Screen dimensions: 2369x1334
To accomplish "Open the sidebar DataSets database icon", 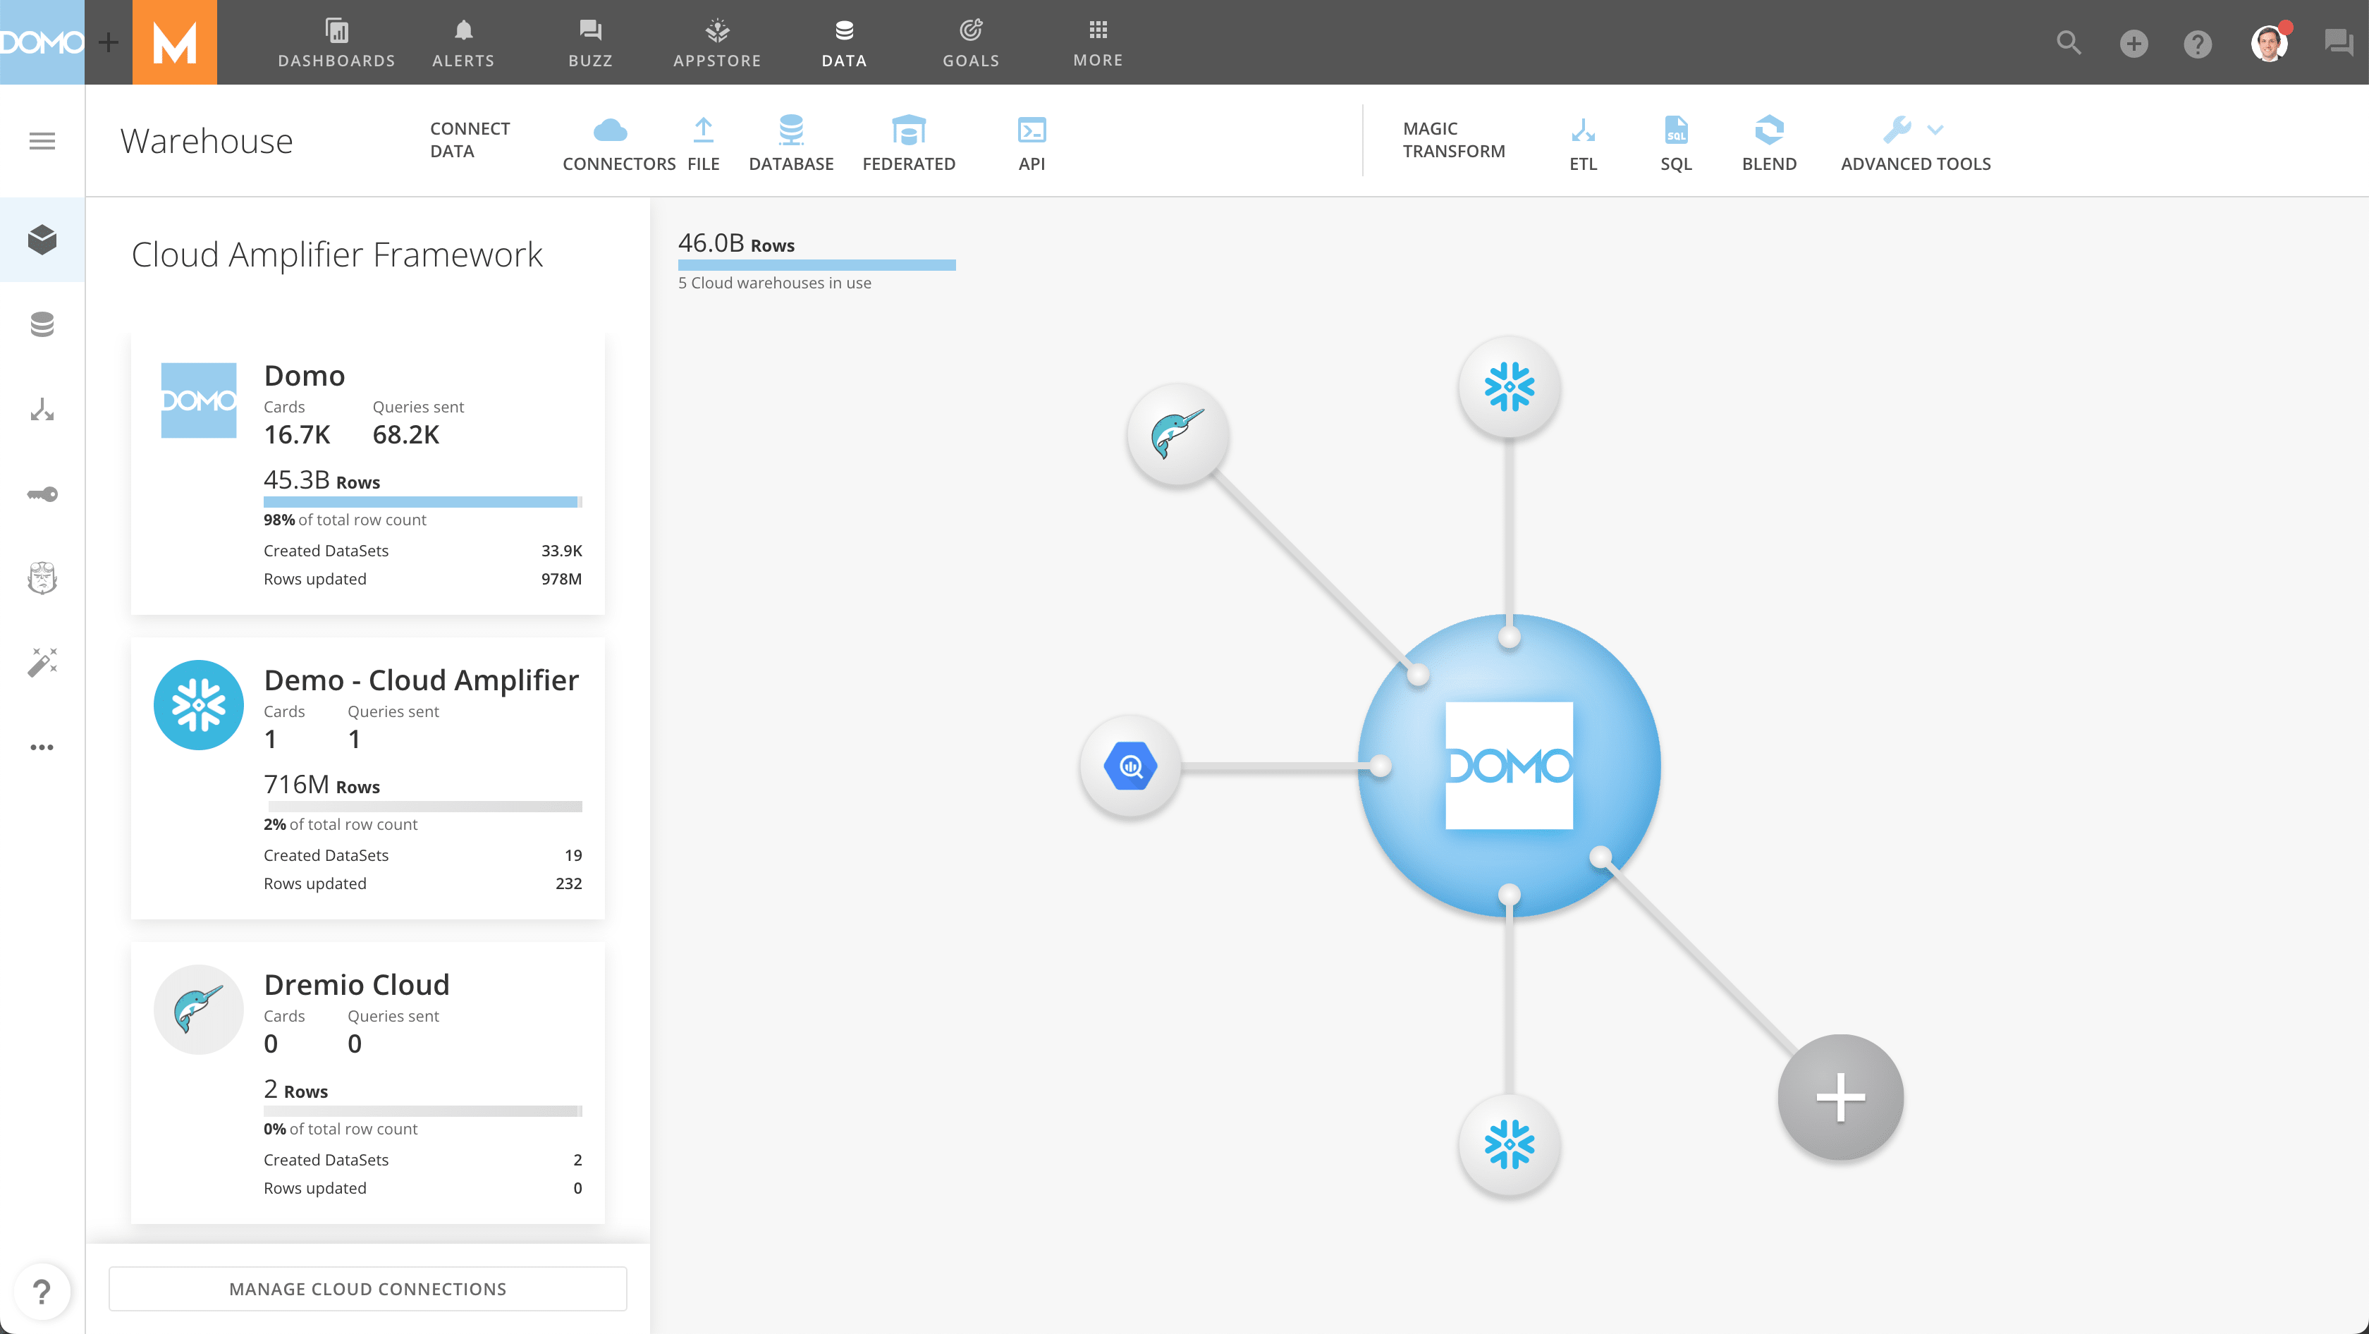I will click(42, 324).
